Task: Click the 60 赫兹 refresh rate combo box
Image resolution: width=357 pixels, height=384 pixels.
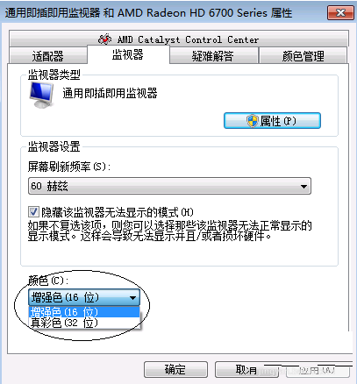Action: click(x=169, y=186)
